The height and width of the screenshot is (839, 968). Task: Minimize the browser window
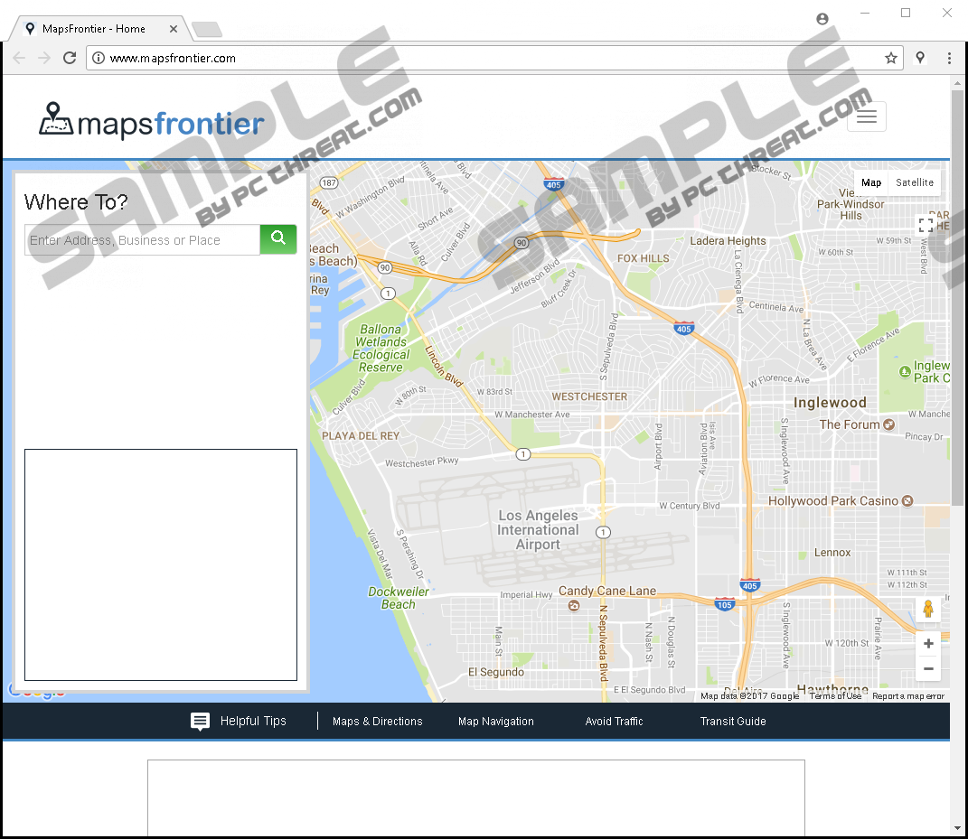pyautogui.click(x=865, y=13)
